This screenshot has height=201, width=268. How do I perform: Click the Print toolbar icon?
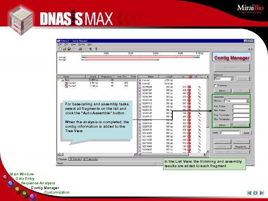click(x=80, y=49)
